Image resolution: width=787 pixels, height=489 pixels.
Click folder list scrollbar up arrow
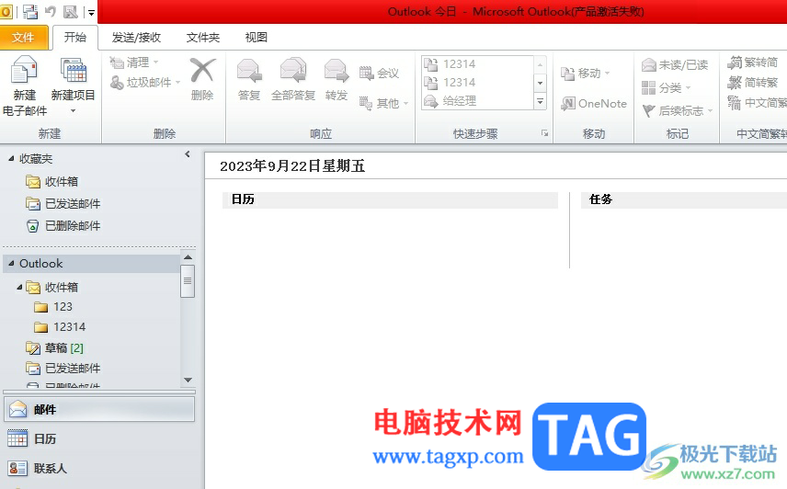[188, 257]
